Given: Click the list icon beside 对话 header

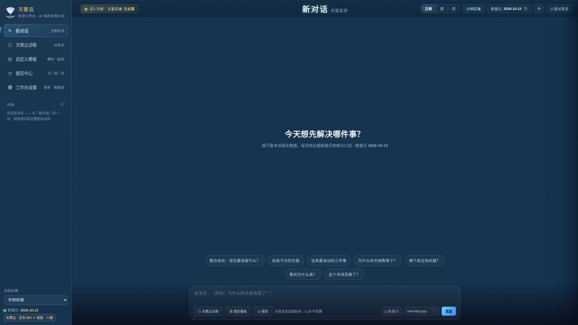Looking at the screenshot, I should 62,104.
